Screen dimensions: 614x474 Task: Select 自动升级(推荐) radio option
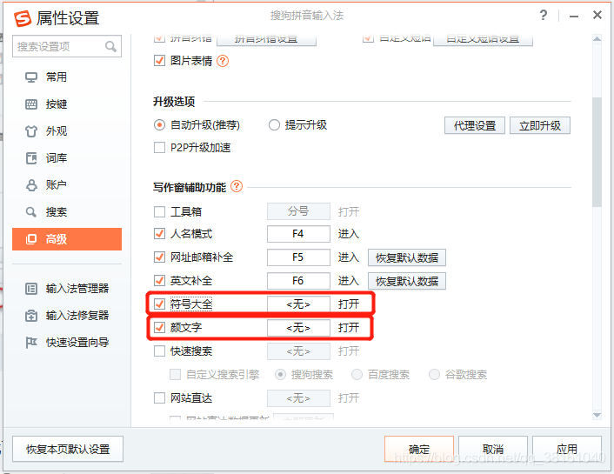click(x=159, y=125)
